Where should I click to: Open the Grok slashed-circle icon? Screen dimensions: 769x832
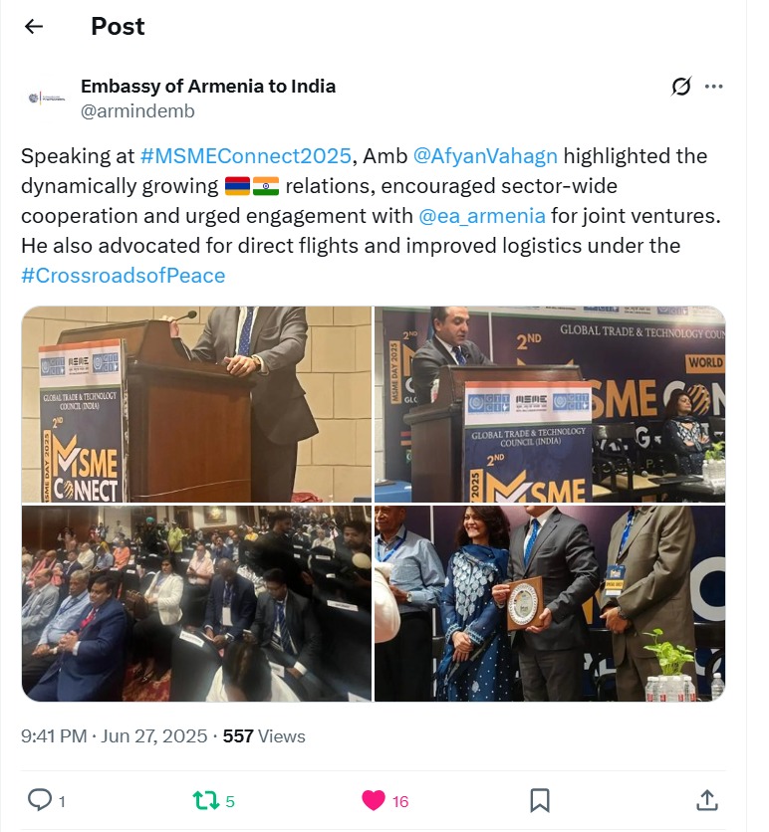680,86
